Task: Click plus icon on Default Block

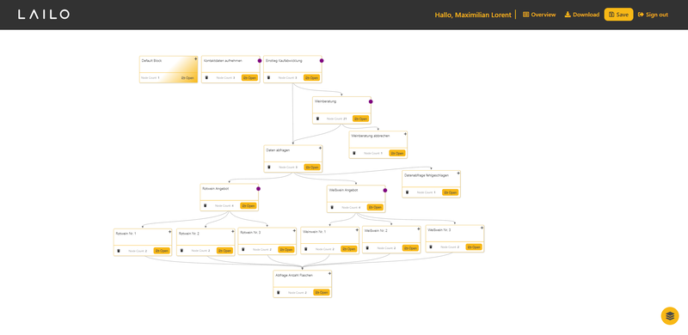Action: 196,58
